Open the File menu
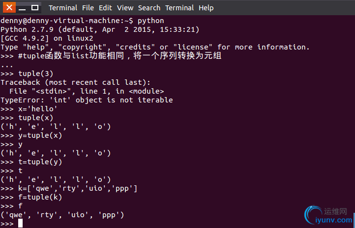 tap(88, 8)
